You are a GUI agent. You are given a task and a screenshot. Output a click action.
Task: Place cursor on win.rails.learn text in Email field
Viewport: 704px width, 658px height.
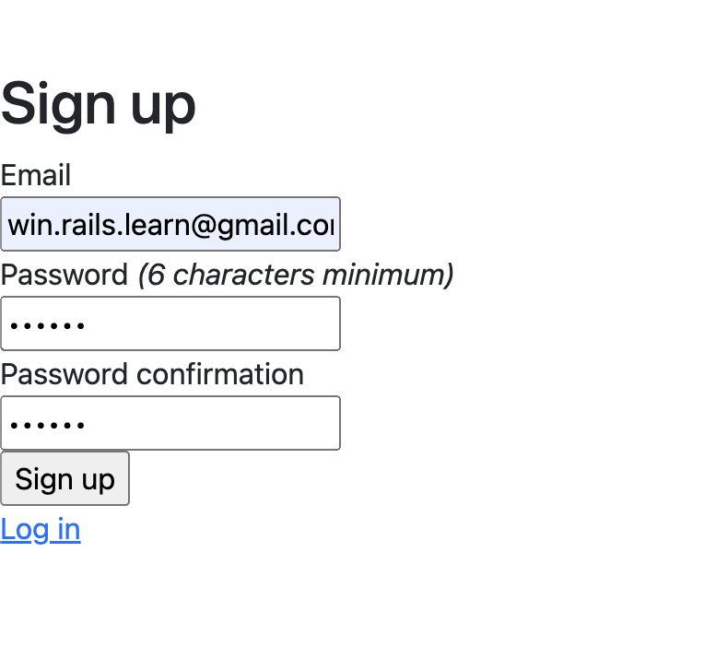tap(100, 225)
